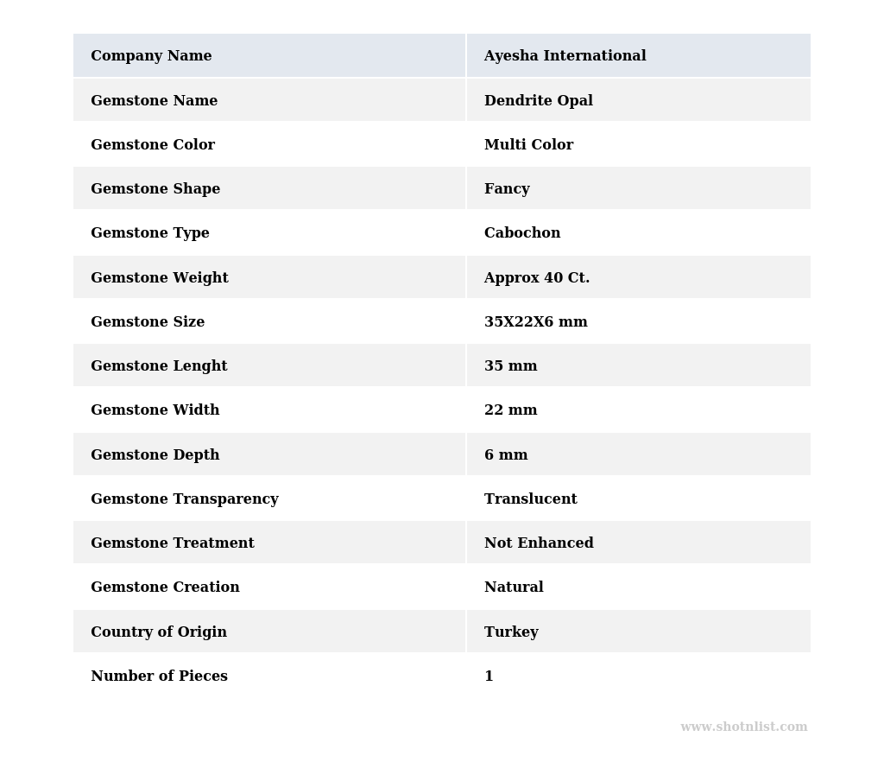Click the Company Name header cell
The width and height of the screenshot is (884, 762).
pyautogui.click(x=151, y=56)
